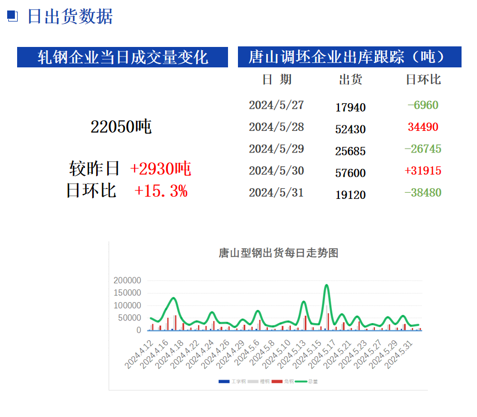Click the green 总量 legend line
This screenshot has width=477, height=417.
[301, 381]
